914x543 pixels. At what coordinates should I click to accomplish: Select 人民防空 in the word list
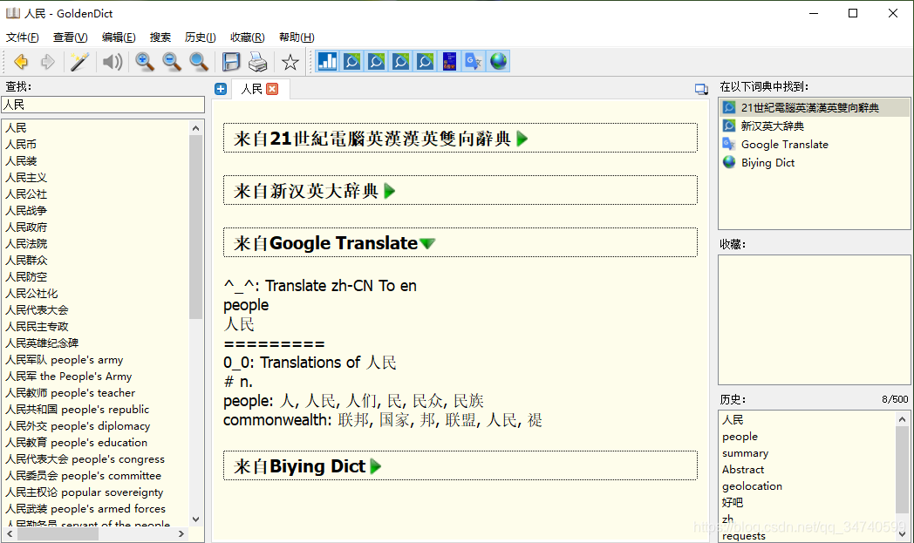(x=26, y=277)
